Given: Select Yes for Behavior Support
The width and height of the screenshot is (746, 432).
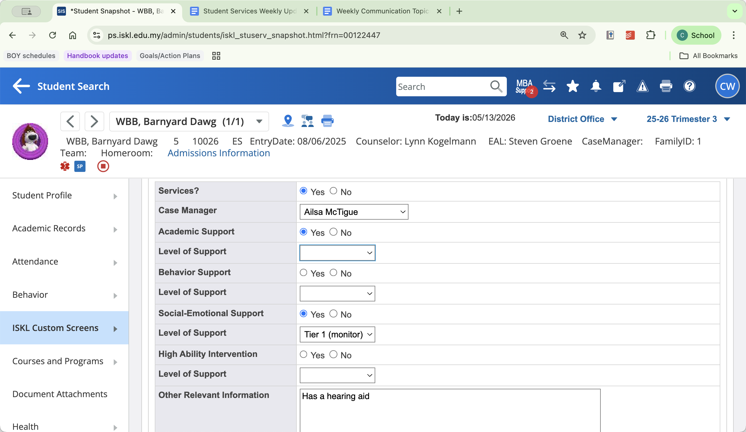Looking at the screenshot, I should (x=303, y=273).
